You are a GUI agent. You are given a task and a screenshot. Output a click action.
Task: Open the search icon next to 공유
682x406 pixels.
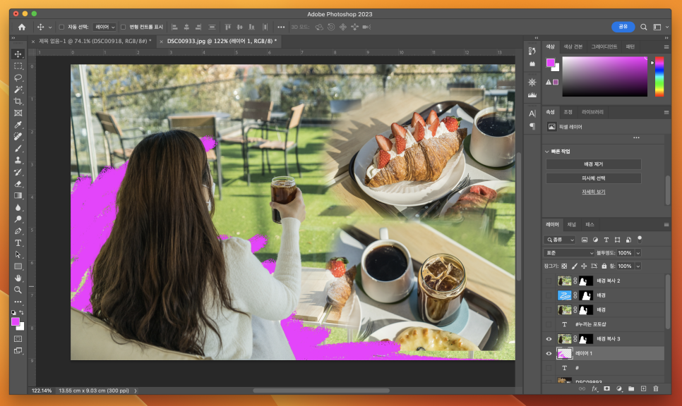[x=643, y=27]
